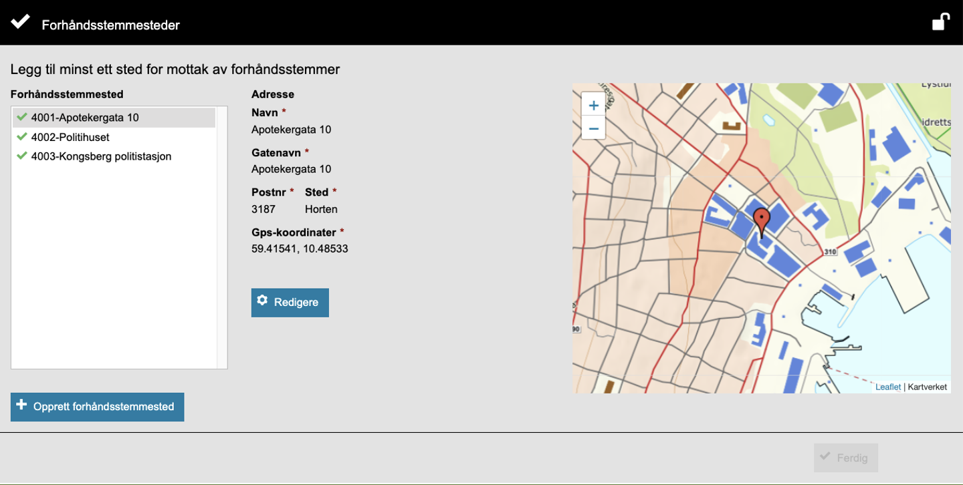Click the unlock padlock icon in header
The height and width of the screenshot is (485, 963).
click(940, 22)
